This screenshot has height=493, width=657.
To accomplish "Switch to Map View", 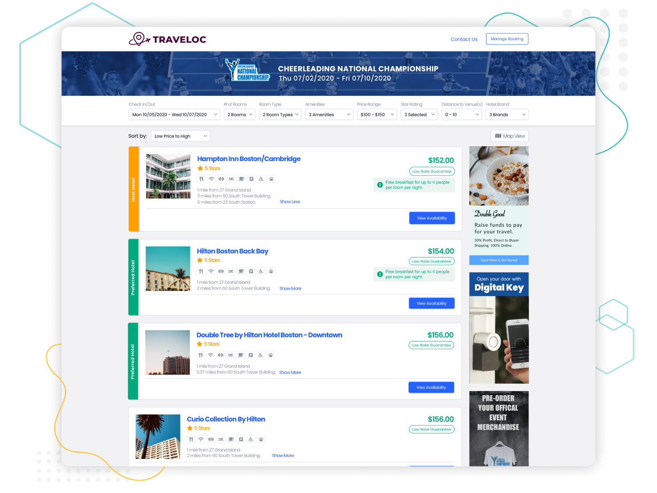I will (509, 136).
